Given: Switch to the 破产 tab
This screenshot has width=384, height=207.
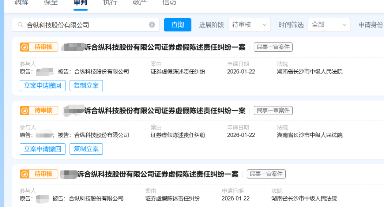Looking at the screenshot, I should (x=140, y=3).
